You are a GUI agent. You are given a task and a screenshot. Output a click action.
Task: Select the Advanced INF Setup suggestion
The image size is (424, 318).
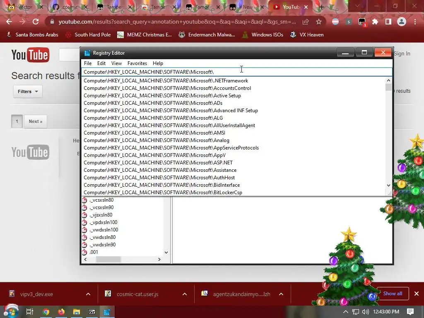pos(234,111)
